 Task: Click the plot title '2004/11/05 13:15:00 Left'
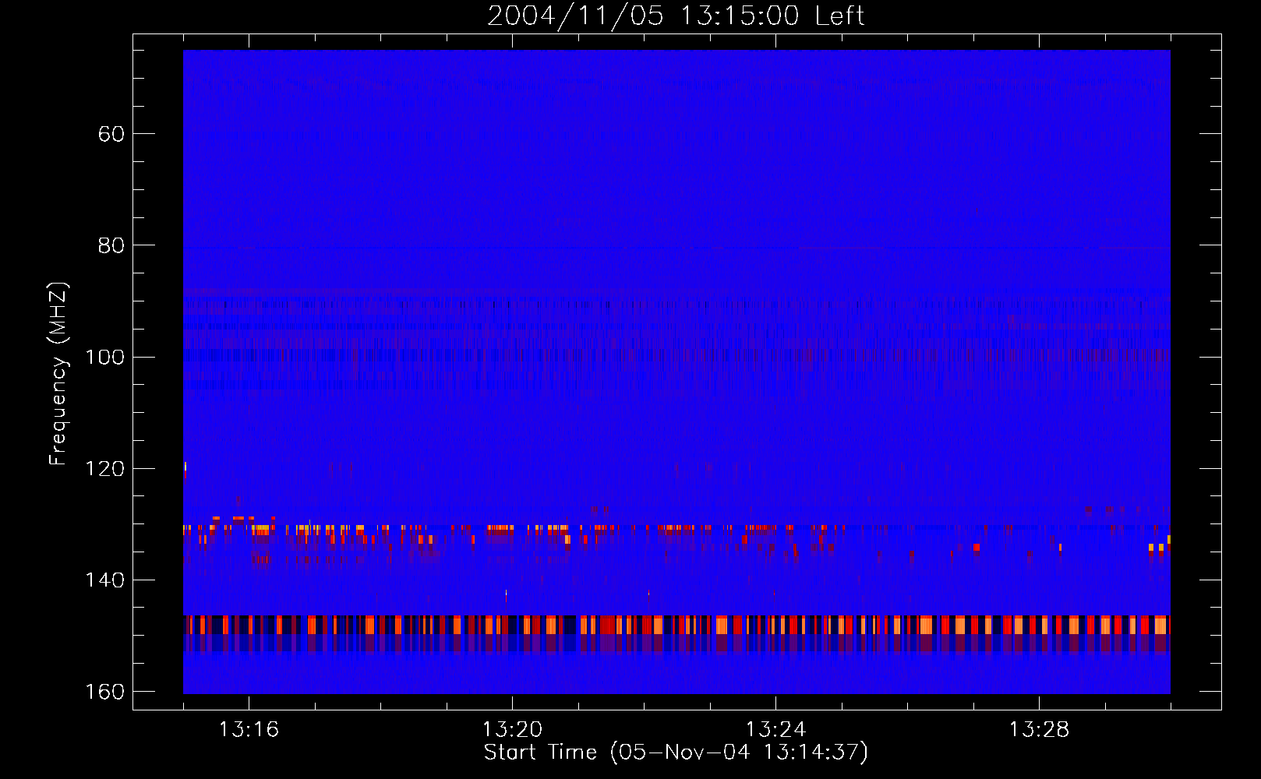point(676,16)
